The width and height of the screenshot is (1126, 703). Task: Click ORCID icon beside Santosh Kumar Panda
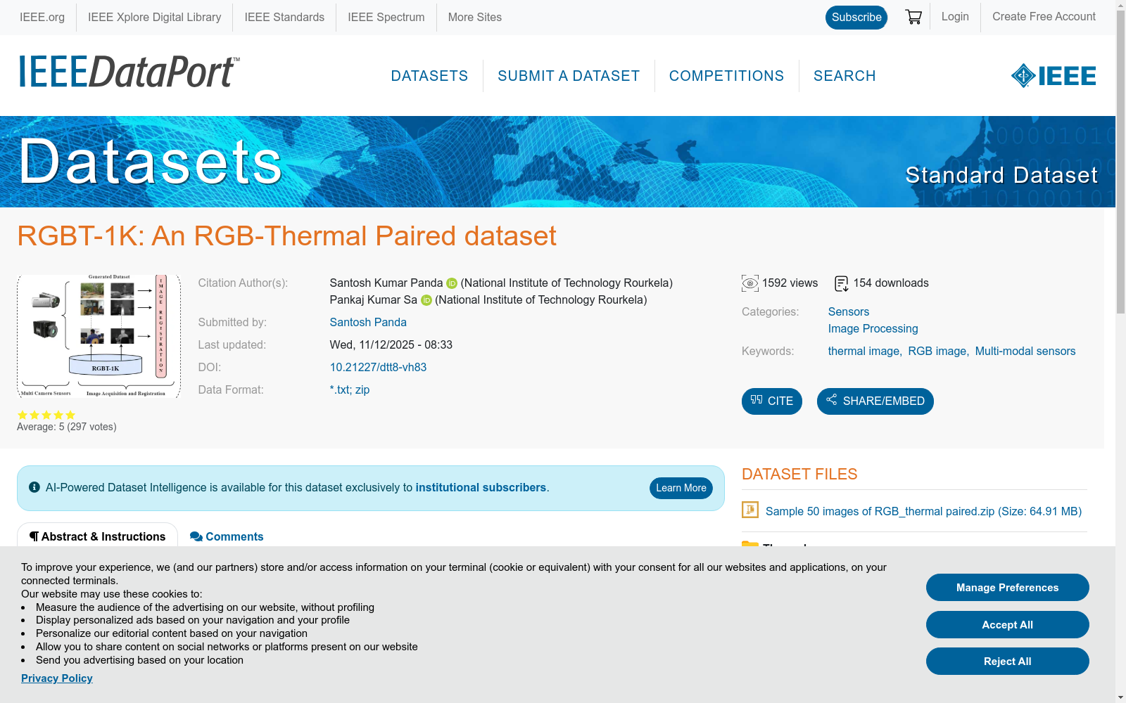452,283
